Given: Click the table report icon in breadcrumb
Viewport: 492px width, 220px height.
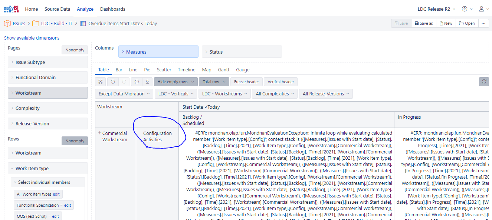Looking at the screenshot, I should click(x=83, y=23).
